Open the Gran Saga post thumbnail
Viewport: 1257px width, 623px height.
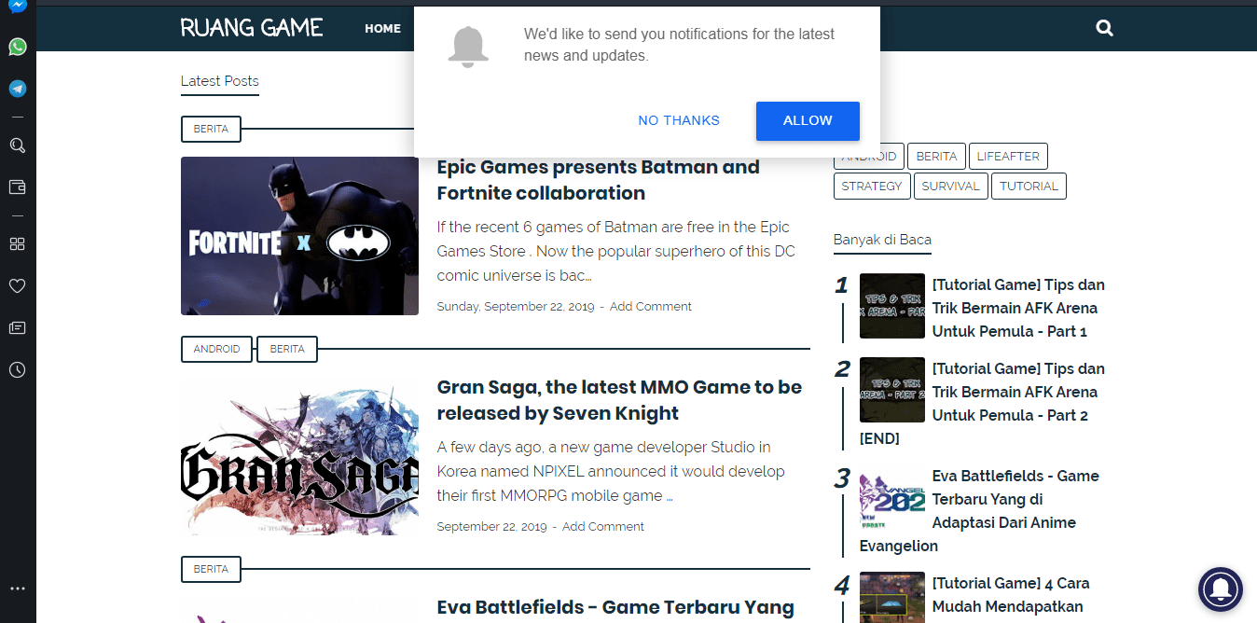point(299,455)
